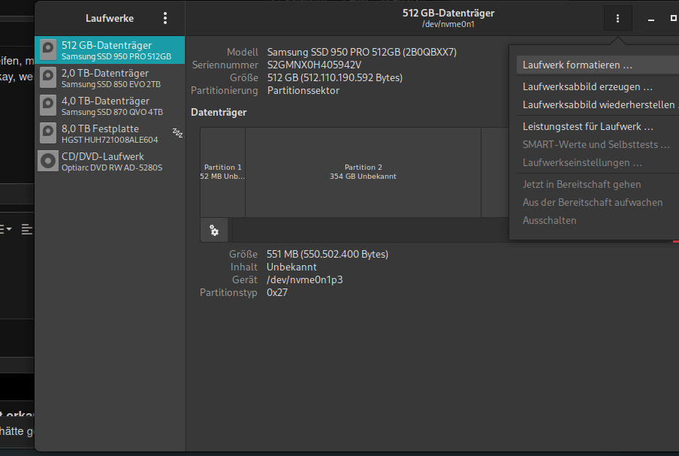Click SMART-Werte und Selbsttests entry
The image size is (679, 456).
coord(598,145)
